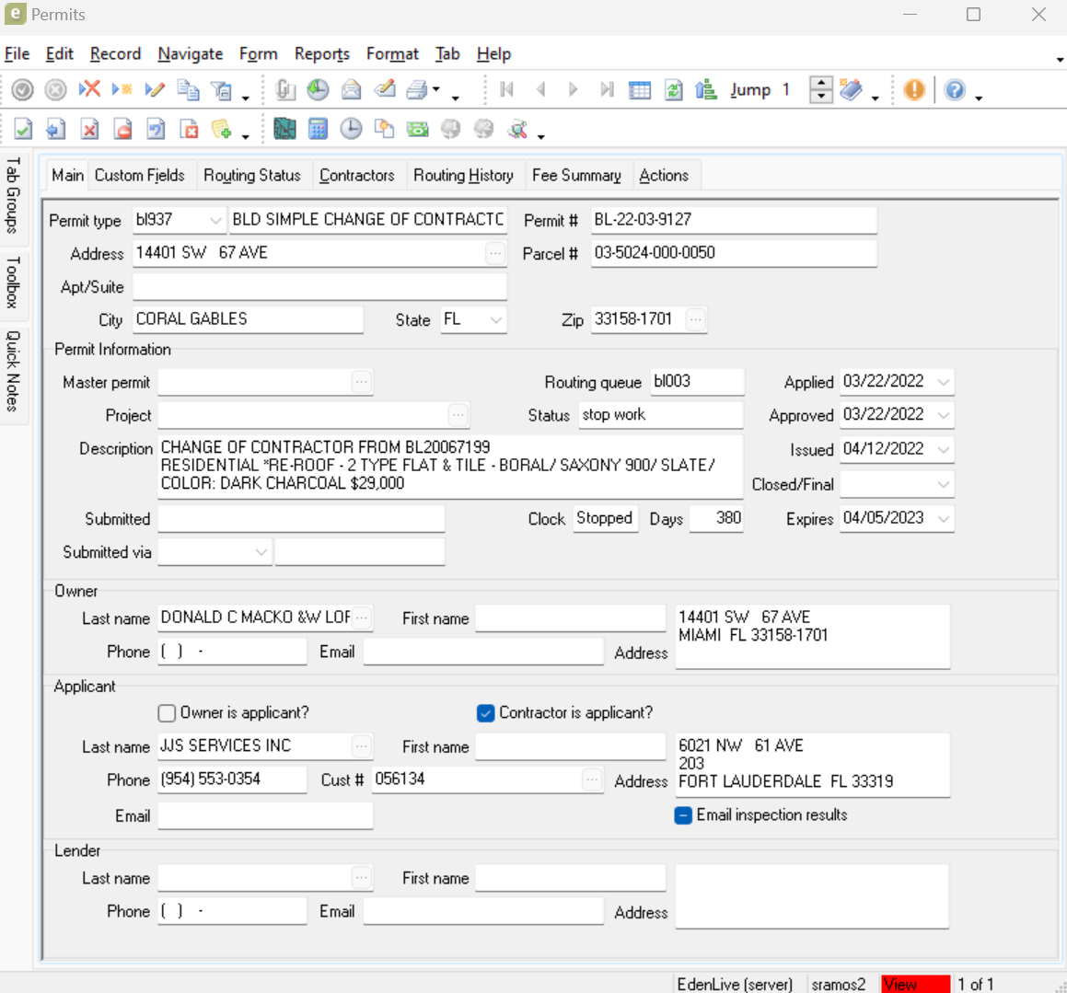Click the copy record icon
The image size is (1067, 993).
click(188, 89)
